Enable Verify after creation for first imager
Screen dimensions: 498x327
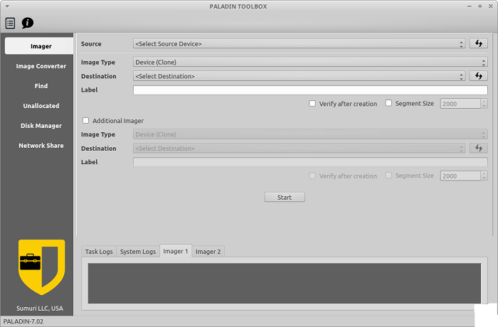[x=312, y=104]
